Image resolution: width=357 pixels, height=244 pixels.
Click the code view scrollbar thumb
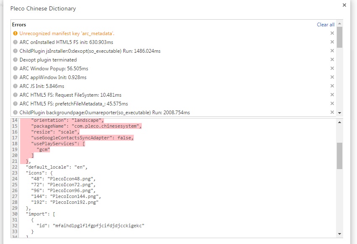pyautogui.click(x=339, y=156)
